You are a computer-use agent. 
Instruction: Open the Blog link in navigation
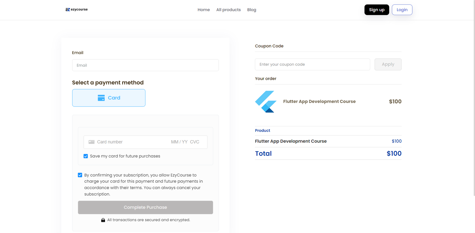251,10
